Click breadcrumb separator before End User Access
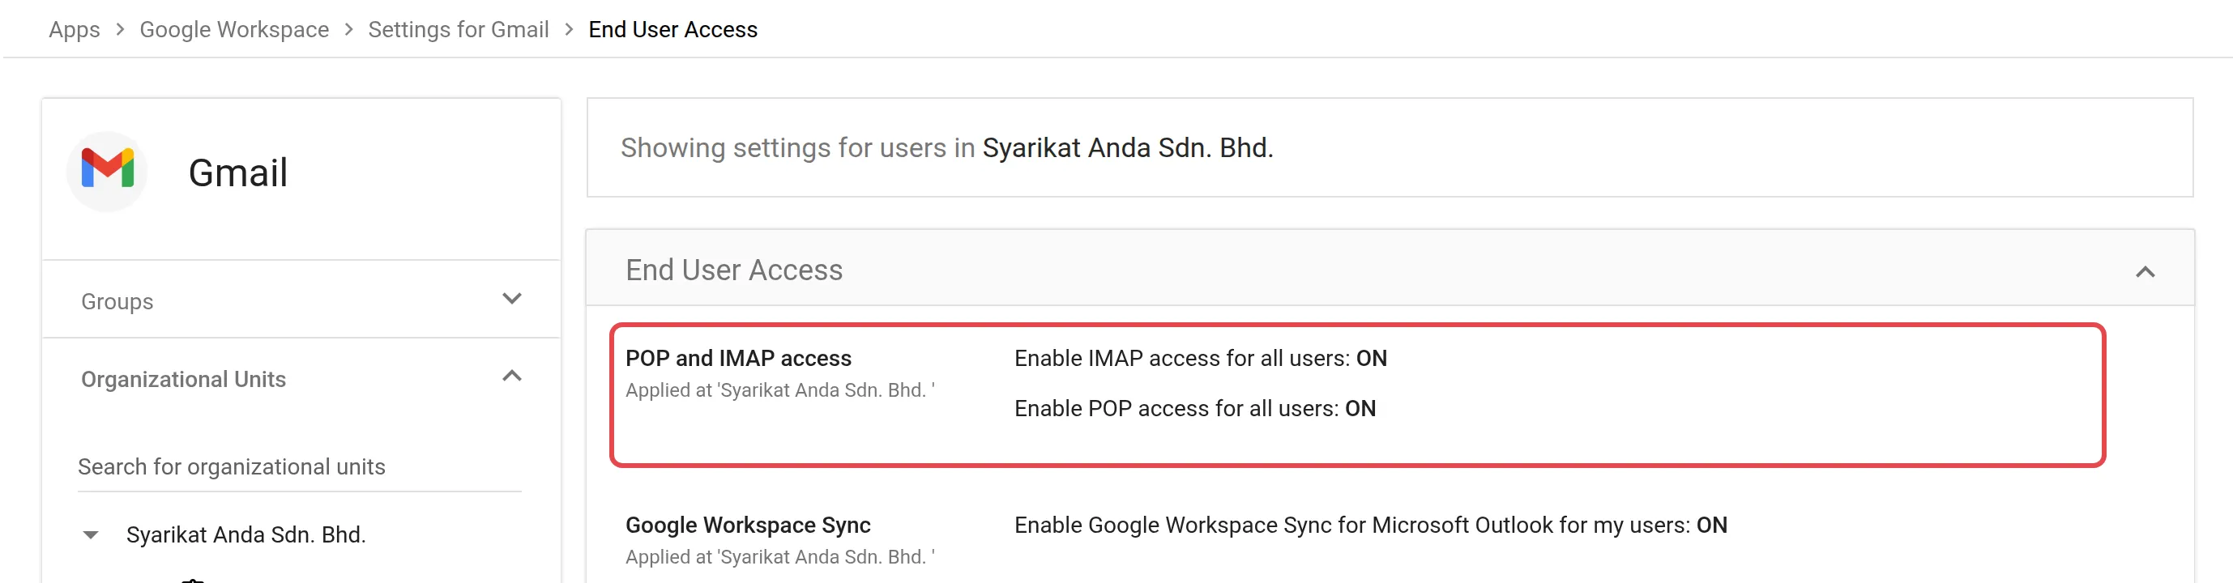 [x=569, y=29]
